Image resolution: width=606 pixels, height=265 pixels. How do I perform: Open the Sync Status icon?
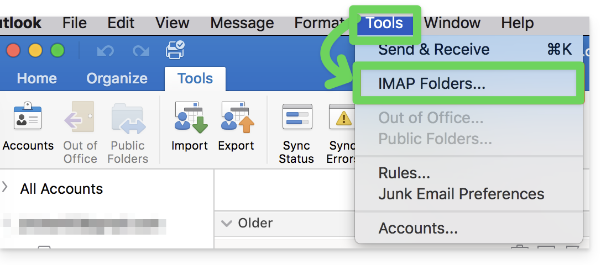pyautogui.click(x=296, y=132)
